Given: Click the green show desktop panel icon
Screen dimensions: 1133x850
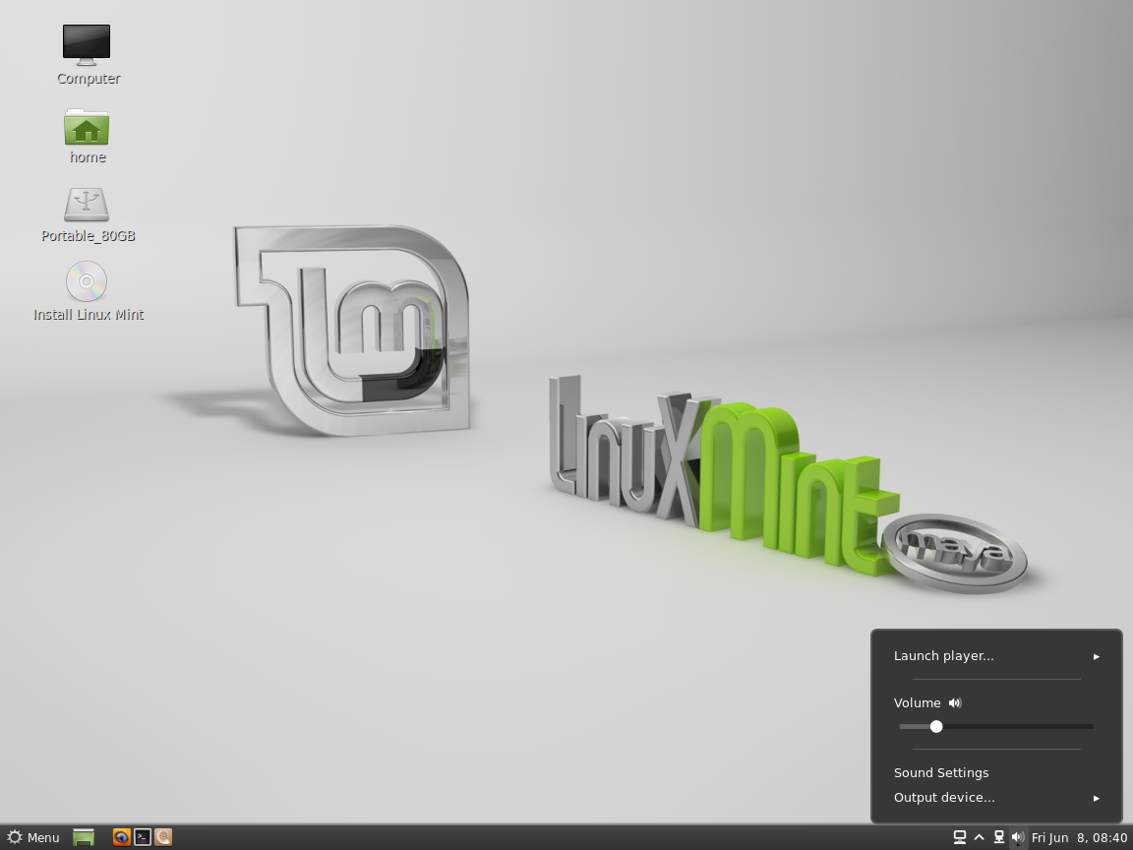Looking at the screenshot, I should (84, 838).
